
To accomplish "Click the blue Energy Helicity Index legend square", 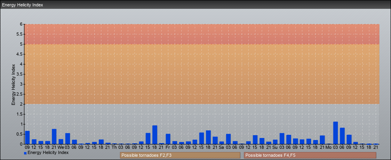I will 25,153.
